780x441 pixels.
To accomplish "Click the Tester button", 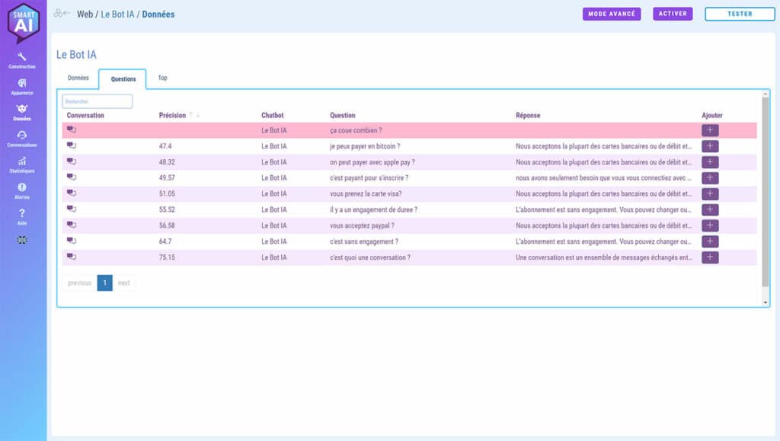I will [x=739, y=14].
